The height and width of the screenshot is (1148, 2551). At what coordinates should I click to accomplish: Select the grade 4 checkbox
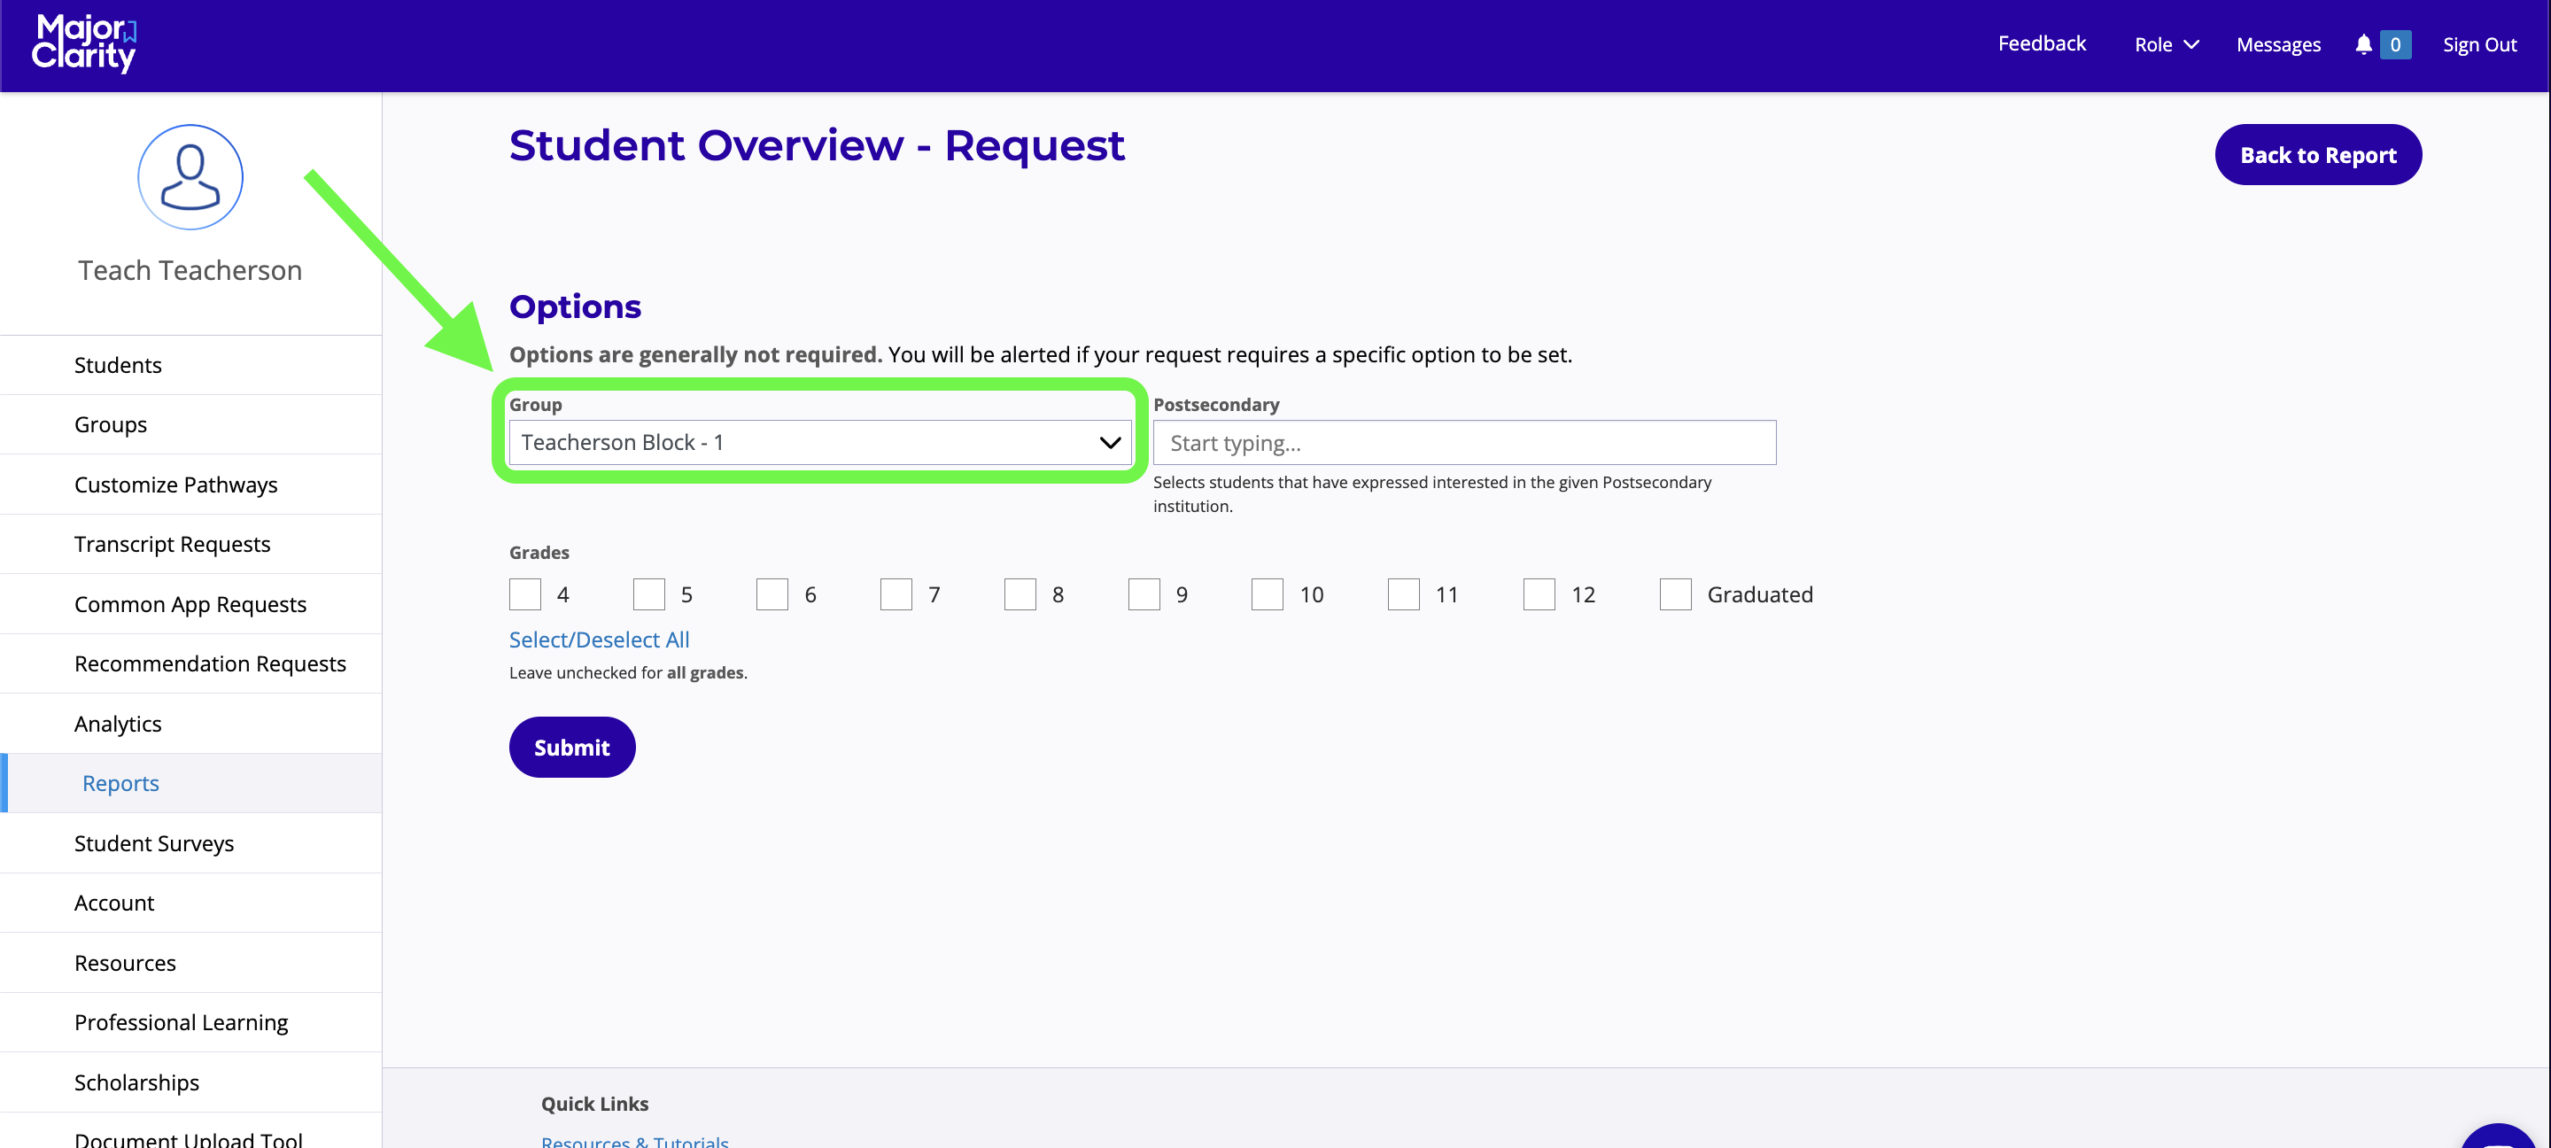tap(525, 594)
